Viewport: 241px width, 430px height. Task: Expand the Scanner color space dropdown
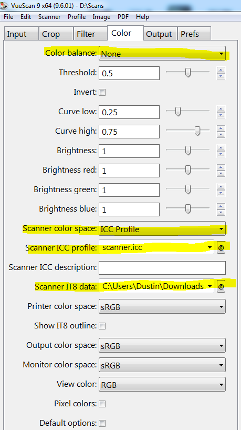click(x=162, y=229)
